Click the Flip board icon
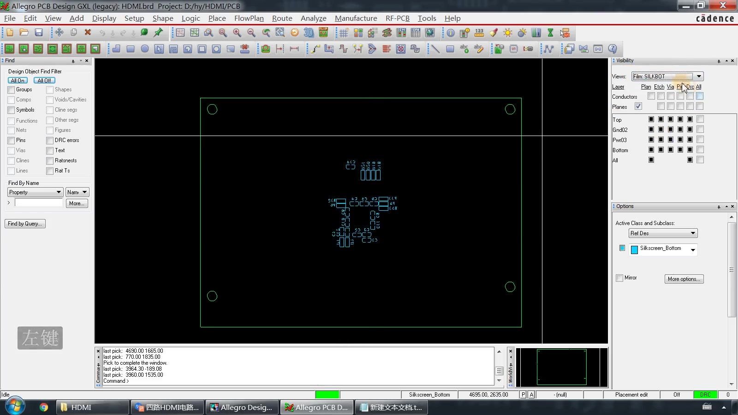The width and height of the screenshot is (738, 415). pyautogui.click(x=323, y=33)
